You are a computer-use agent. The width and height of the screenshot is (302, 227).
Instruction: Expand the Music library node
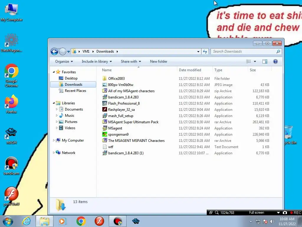tap(57, 116)
